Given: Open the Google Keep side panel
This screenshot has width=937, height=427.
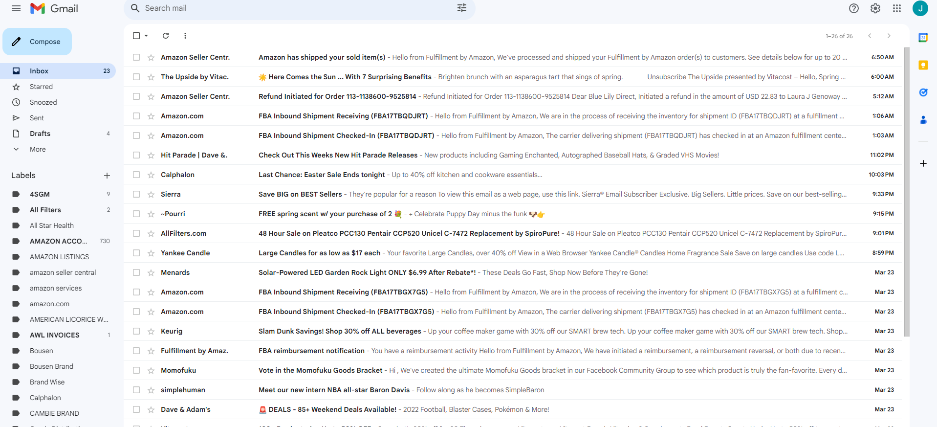Looking at the screenshot, I should pyautogui.click(x=923, y=65).
